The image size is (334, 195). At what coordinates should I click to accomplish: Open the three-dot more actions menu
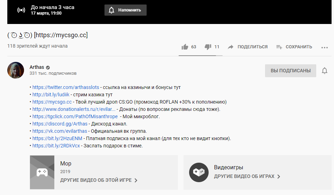pos(324,47)
